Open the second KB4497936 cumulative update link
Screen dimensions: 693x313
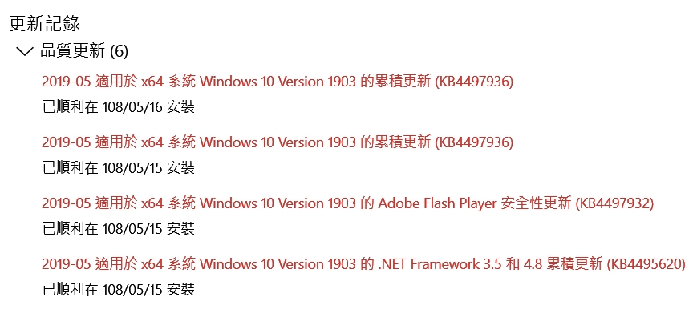point(277,142)
